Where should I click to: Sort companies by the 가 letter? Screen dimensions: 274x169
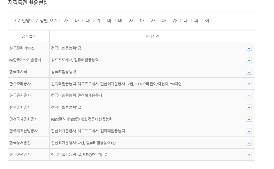[x=65, y=21]
